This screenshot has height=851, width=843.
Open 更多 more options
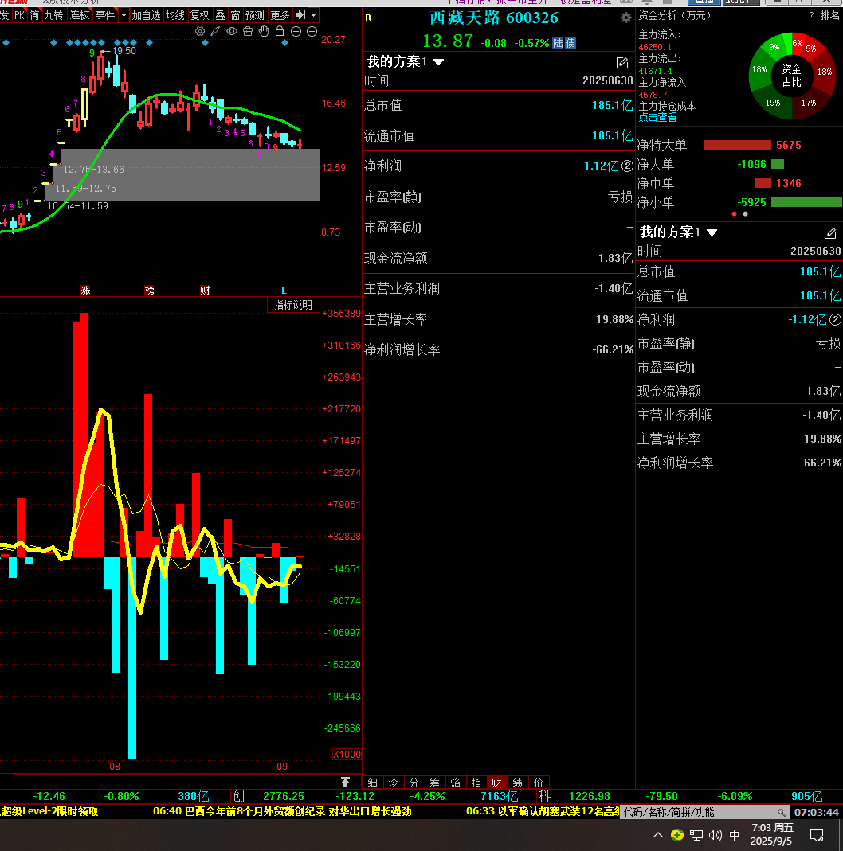[x=280, y=14]
